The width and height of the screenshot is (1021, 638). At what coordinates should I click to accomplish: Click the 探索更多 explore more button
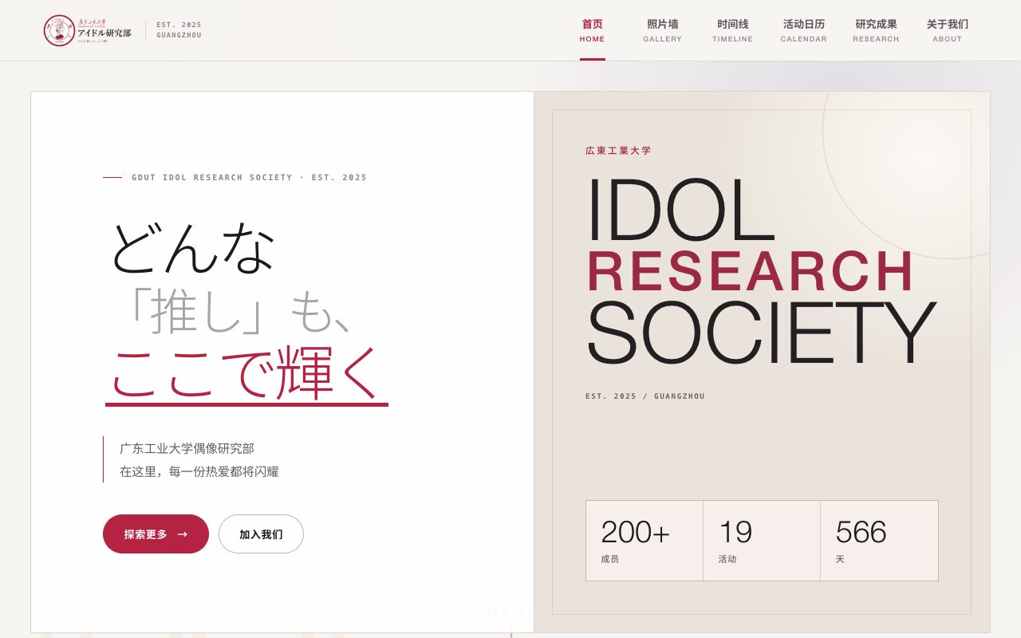click(x=156, y=534)
